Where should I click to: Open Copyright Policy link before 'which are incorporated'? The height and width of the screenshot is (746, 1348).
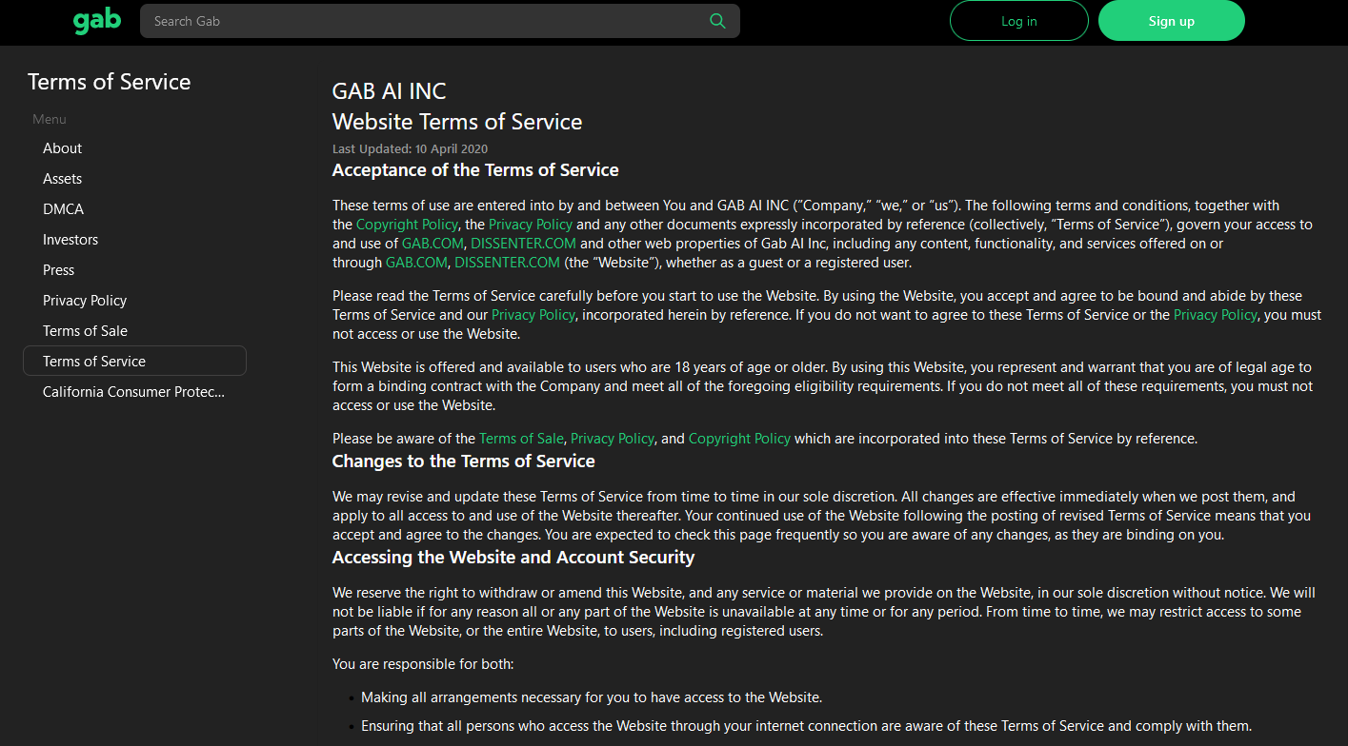[739, 439]
